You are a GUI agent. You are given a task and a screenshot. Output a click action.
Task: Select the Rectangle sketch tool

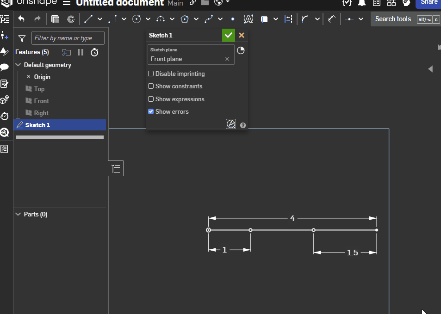[x=112, y=19]
